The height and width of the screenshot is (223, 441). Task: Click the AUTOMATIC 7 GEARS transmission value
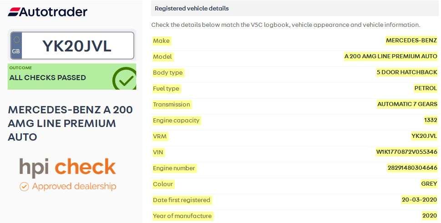(x=407, y=104)
